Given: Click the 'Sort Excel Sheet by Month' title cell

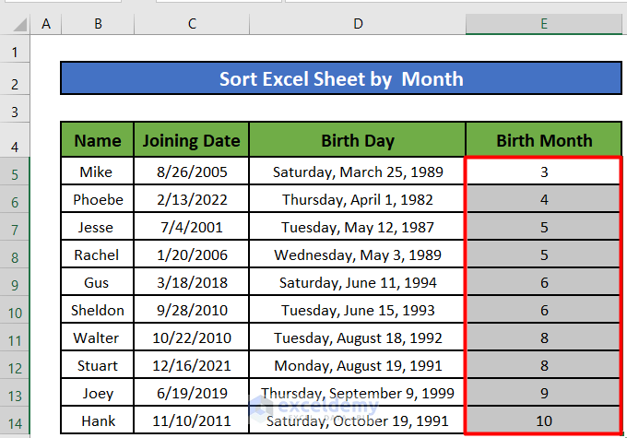Looking at the screenshot, I should pos(341,78).
